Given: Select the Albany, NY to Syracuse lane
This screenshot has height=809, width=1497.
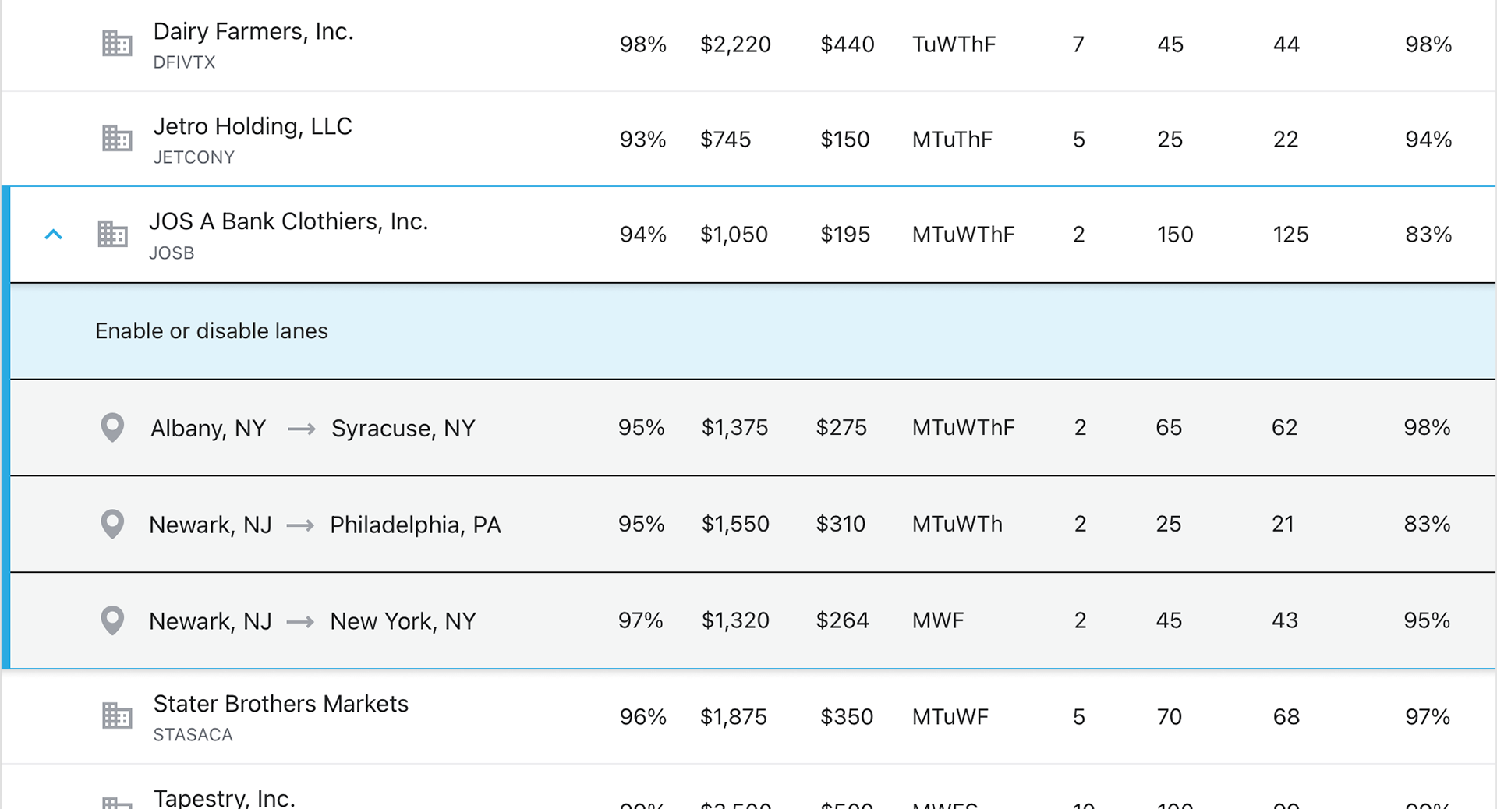Looking at the screenshot, I should click(x=752, y=427).
